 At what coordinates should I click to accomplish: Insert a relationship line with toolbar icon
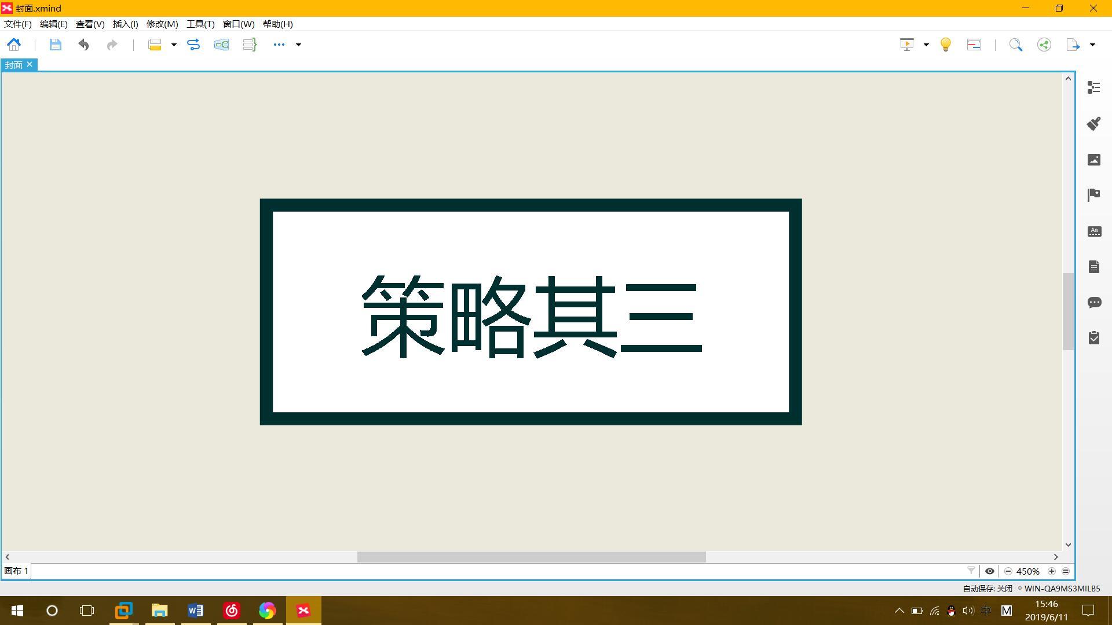tap(193, 45)
